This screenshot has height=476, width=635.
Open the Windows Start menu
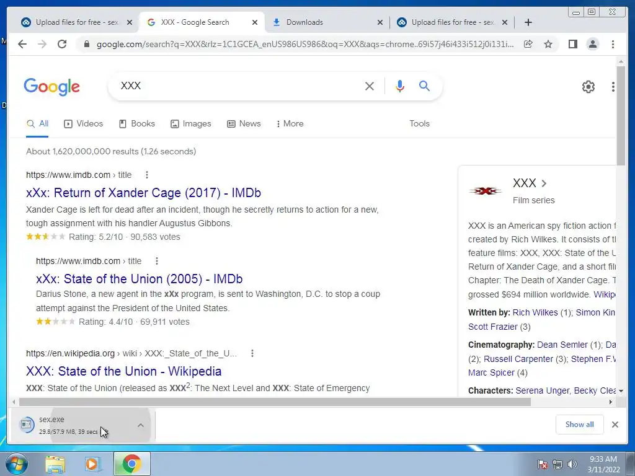coord(16,464)
